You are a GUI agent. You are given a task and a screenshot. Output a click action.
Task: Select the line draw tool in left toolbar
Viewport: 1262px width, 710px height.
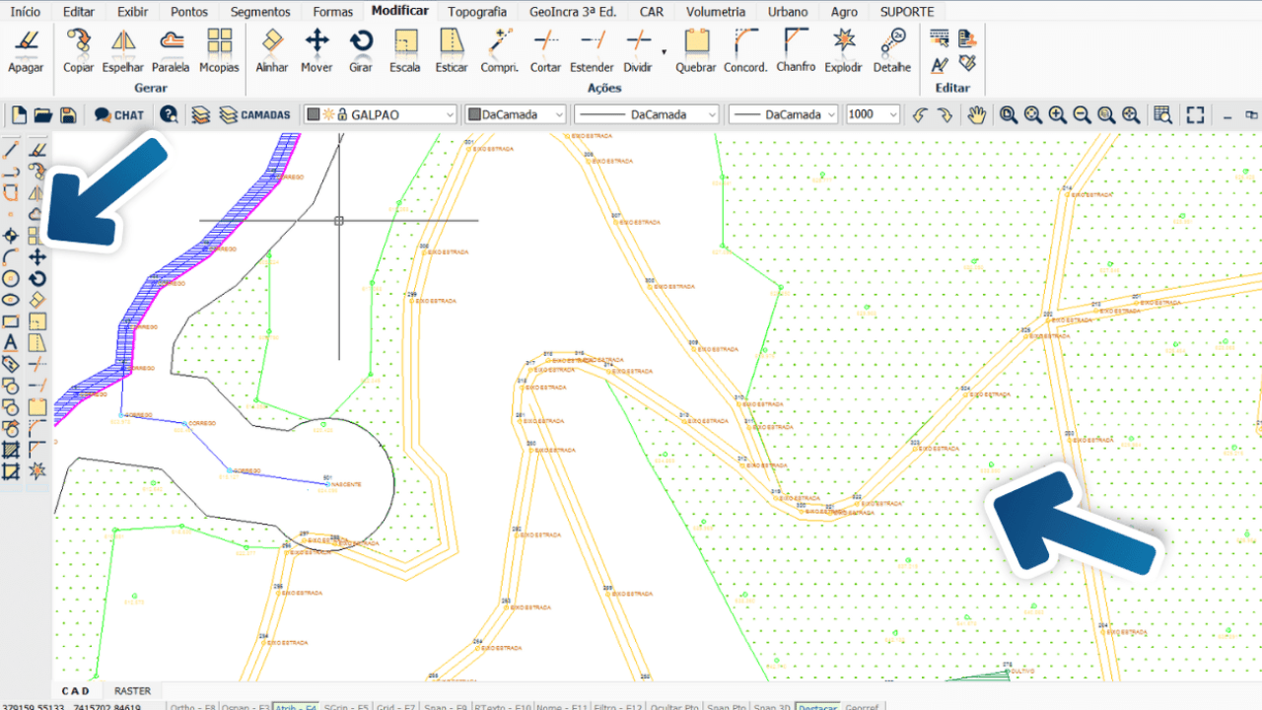(x=11, y=150)
